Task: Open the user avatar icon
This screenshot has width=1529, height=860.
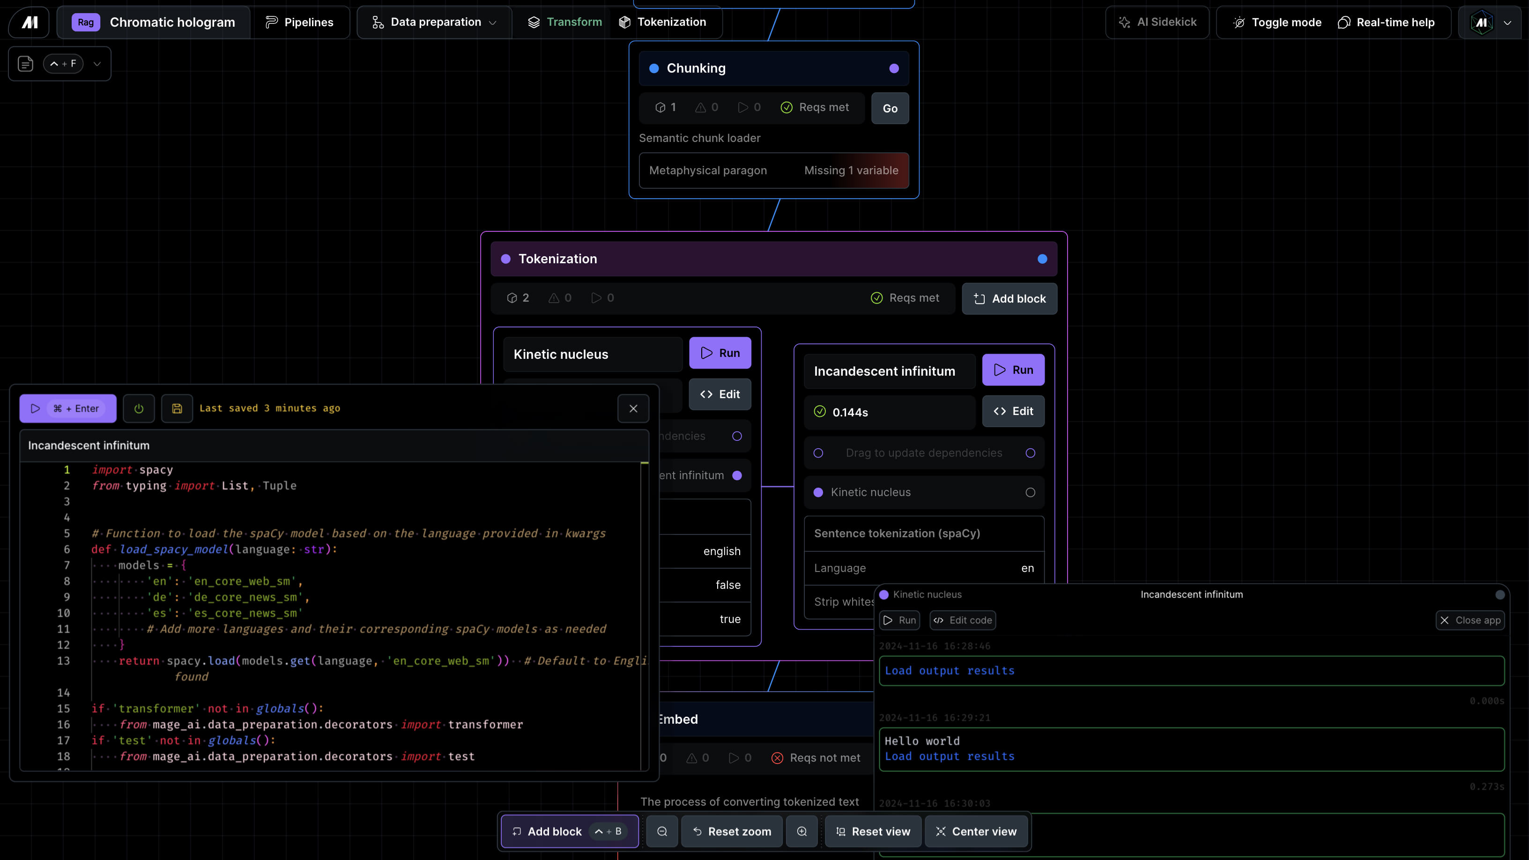Action: tap(1482, 22)
